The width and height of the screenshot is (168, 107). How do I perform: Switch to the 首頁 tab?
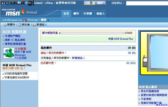(x=66, y=14)
